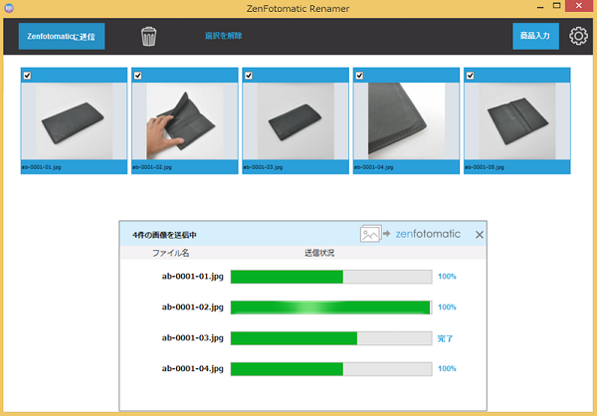The image size is (597, 416).
Task: Uncheck the checkbox for ab-0001-04.jpg
Action: click(x=359, y=76)
